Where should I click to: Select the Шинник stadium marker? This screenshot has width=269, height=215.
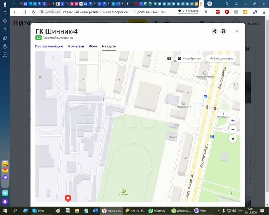tap(124, 191)
